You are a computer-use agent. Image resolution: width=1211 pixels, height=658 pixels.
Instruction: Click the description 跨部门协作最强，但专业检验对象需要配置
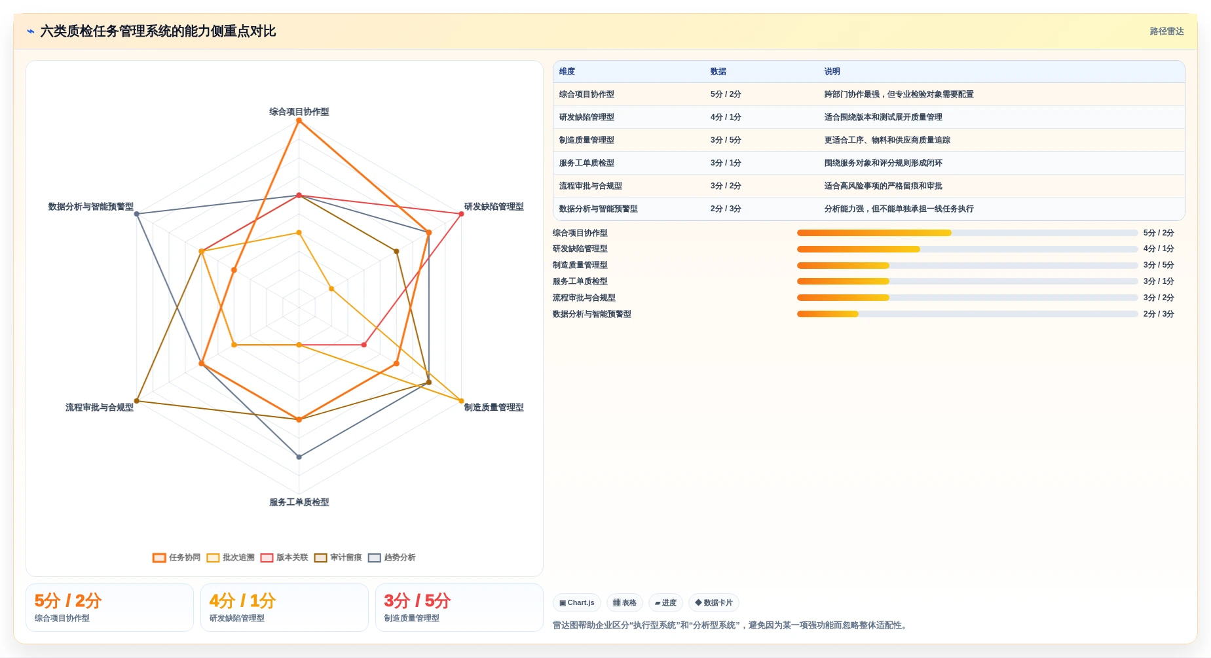click(899, 94)
